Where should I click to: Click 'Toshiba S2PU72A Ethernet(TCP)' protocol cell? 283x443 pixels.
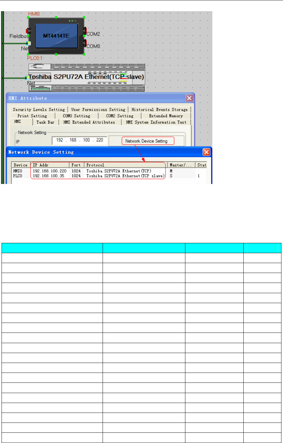119,171
